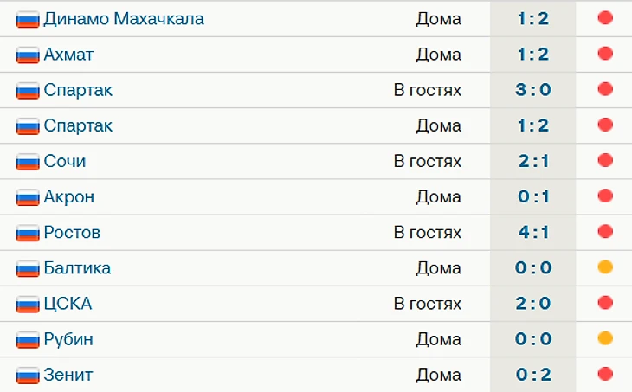The image size is (632, 392).
Task: Click the yellow draw dot for Рубин
Action: (605, 338)
